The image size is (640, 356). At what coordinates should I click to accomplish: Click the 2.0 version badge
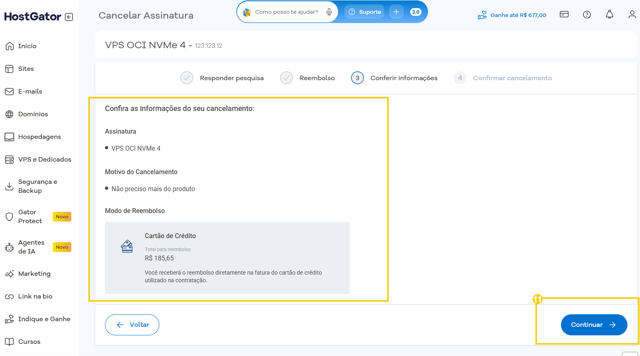click(416, 12)
